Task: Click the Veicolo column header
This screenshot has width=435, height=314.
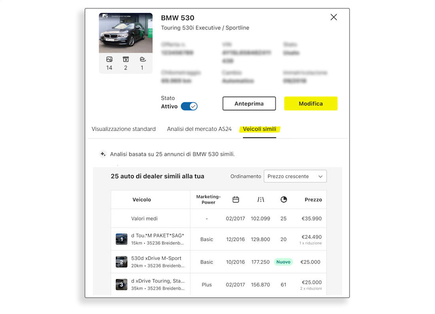Action: (142, 199)
